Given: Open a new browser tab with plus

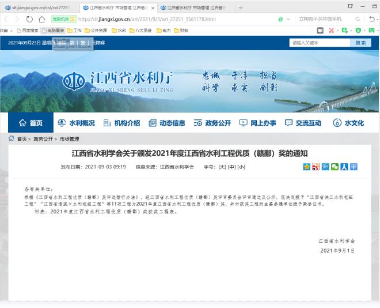Looking at the screenshot, I should click(x=241, y=8).
